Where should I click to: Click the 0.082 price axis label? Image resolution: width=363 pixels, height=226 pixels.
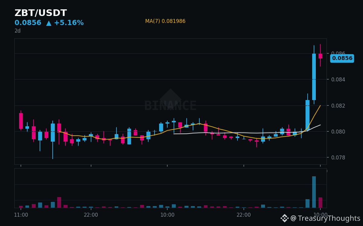pos(338,106)
